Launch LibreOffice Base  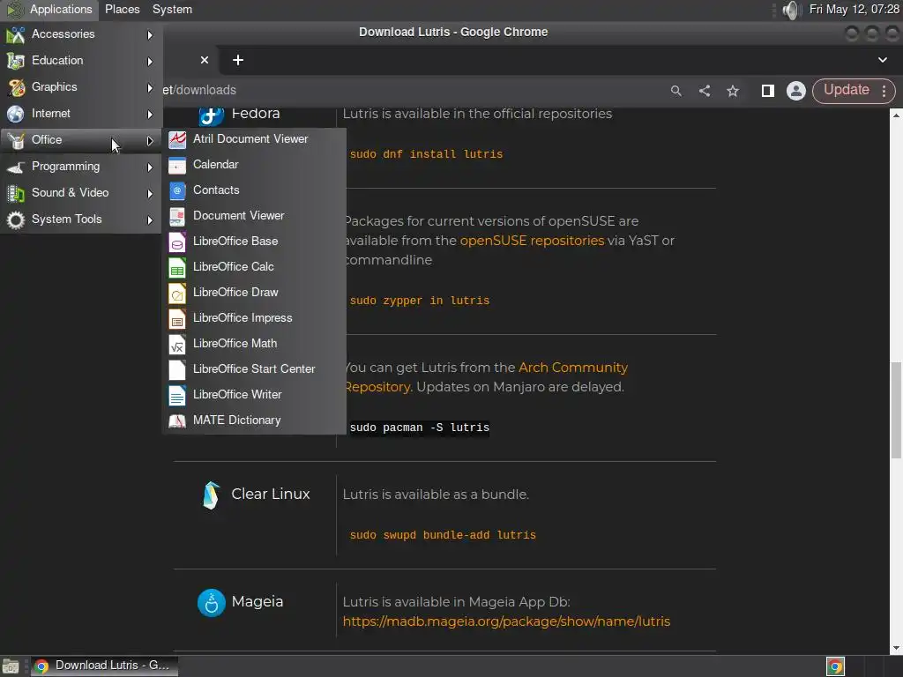point(254,242)
